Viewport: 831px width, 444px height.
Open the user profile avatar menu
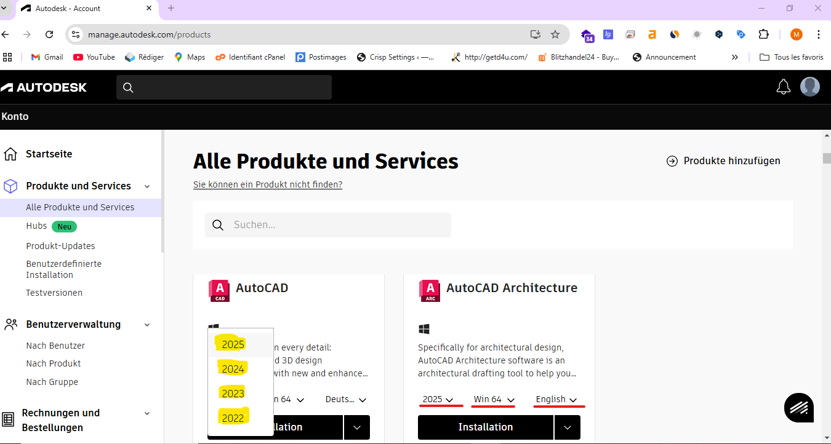coord(809,87)
